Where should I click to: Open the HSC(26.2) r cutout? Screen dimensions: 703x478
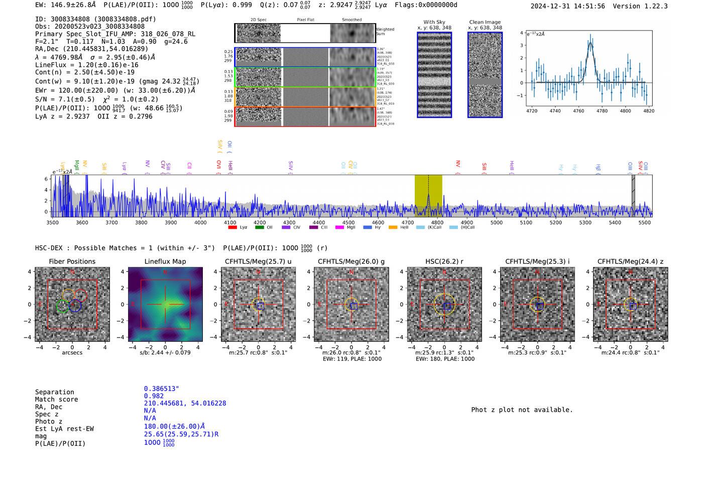click(x=444, y=304)
